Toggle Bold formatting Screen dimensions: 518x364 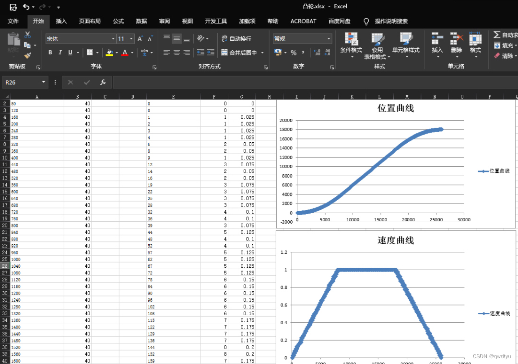[x=50, y=53]
